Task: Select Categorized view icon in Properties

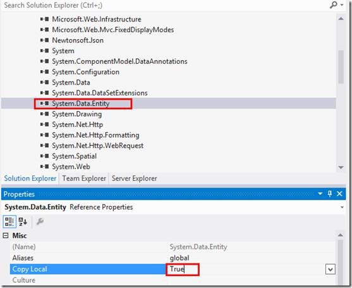Action: (x=9, y=222)
